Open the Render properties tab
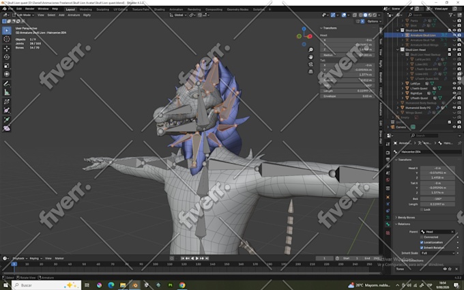The height and width of the screenshot is (290, 464). [388, 153]
